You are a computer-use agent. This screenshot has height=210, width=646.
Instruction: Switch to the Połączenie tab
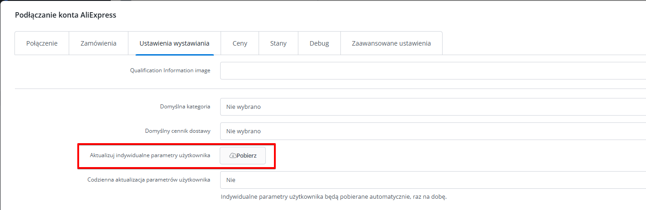(x=42, y=43)
